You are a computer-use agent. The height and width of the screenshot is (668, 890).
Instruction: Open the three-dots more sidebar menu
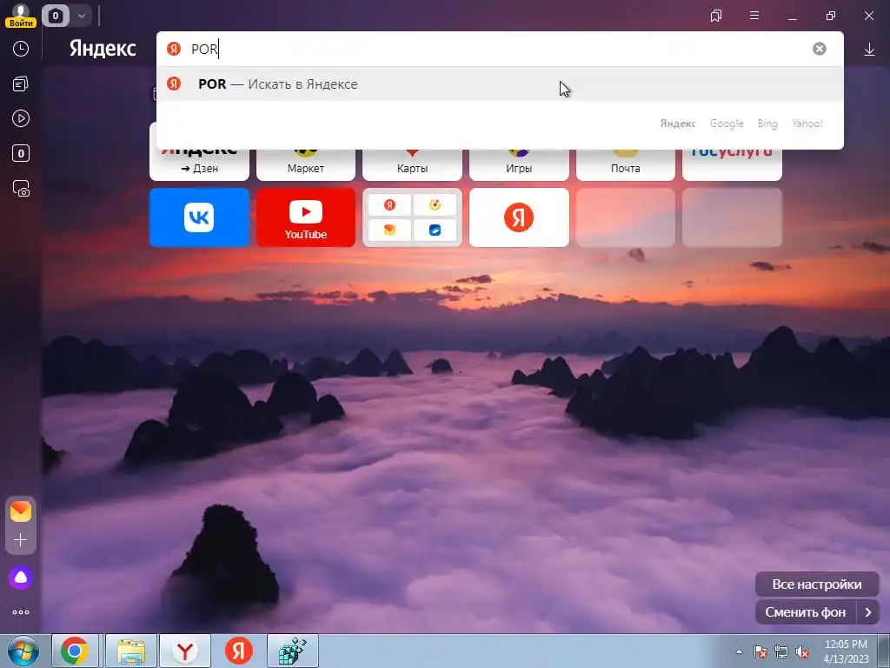21,612
